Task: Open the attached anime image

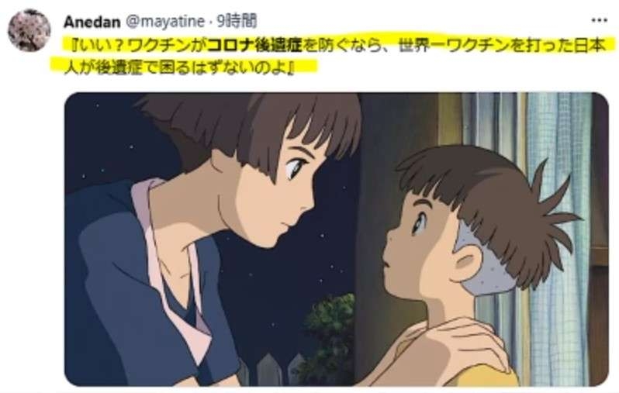Action: [337, 239]
